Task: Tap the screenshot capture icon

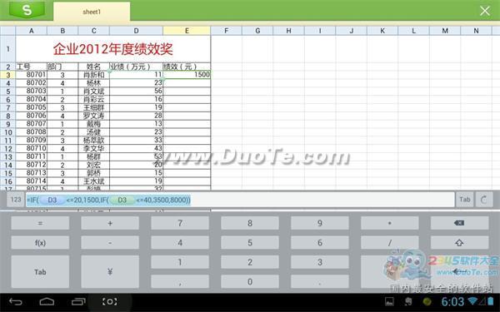Action: 109,301
